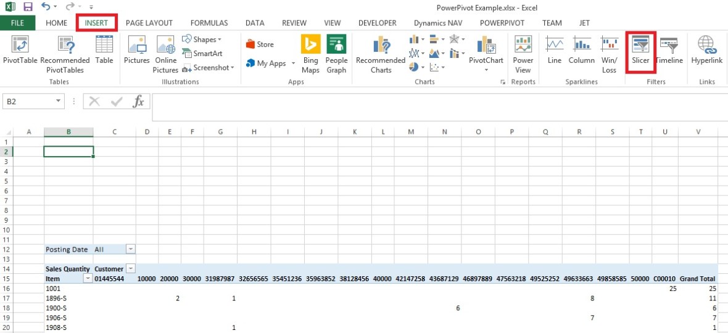Open the Screenshot dropdown
Screen dimensions: 728x333
point(208,68)
